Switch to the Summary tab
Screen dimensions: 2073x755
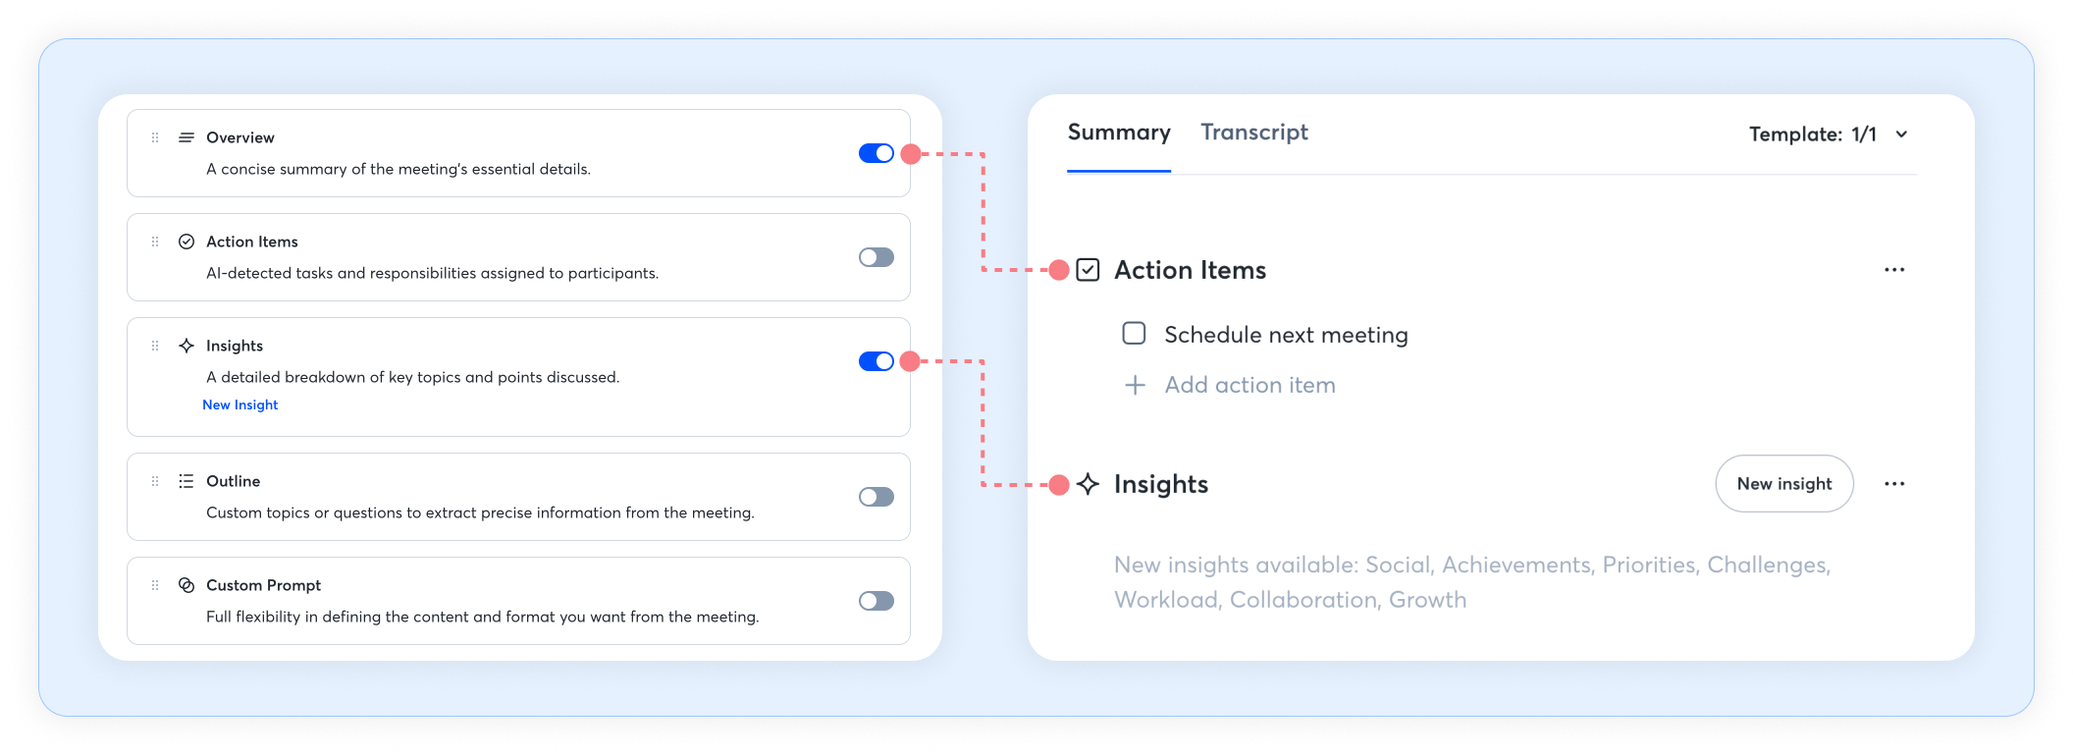pos(1119,133)
